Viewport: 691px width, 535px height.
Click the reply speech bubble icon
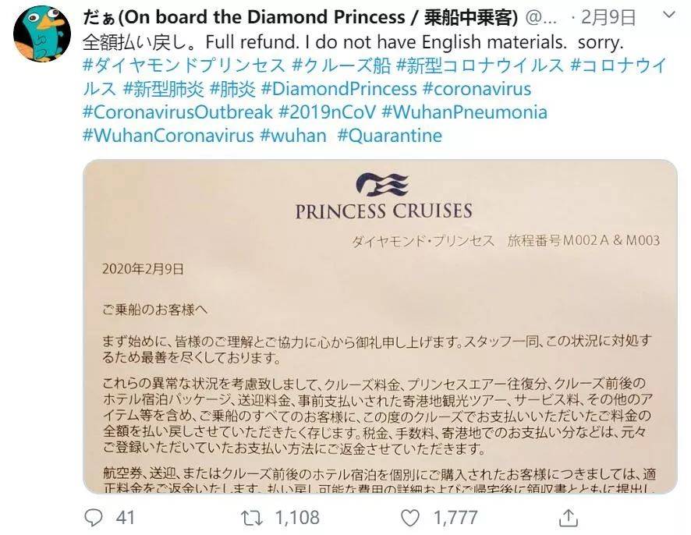click(94, 518)
